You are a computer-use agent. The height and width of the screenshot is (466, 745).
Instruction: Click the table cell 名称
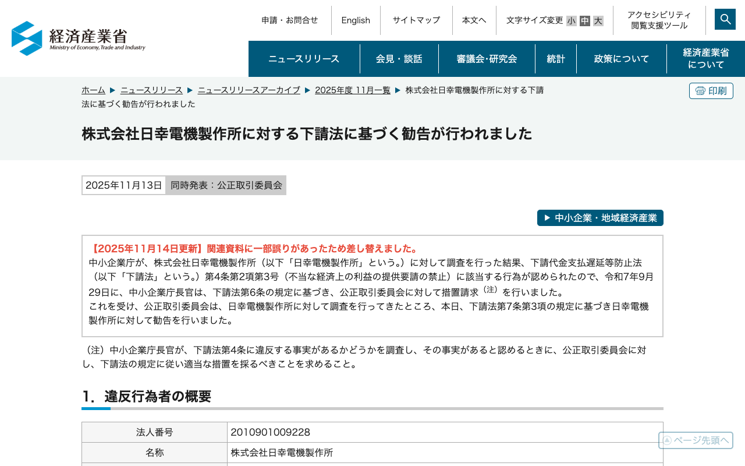(x=154, y=453)
